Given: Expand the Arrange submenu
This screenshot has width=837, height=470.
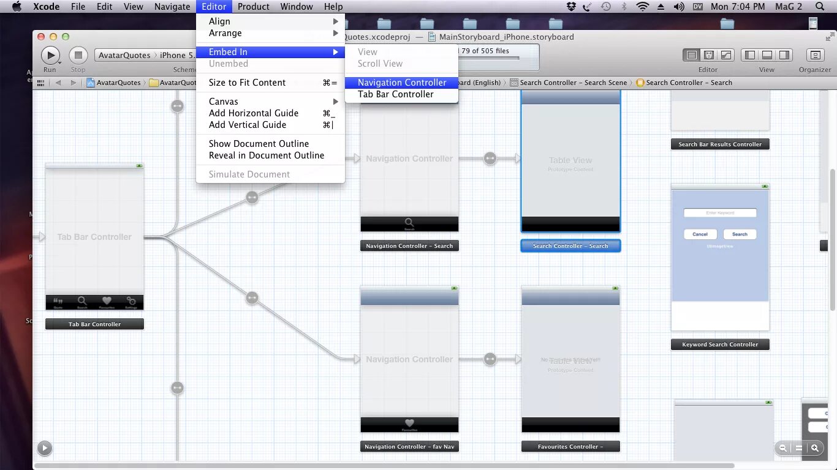Looking at the screenshot, I should [270, 33].
